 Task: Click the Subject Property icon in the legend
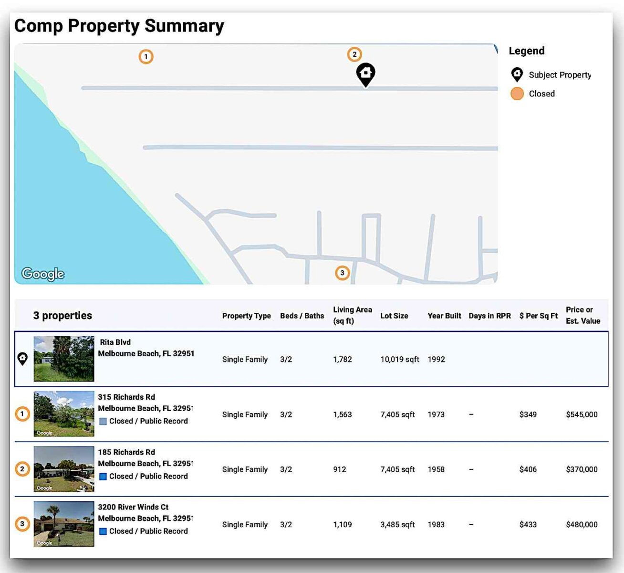pyautogui.click(x=517, y=74)
